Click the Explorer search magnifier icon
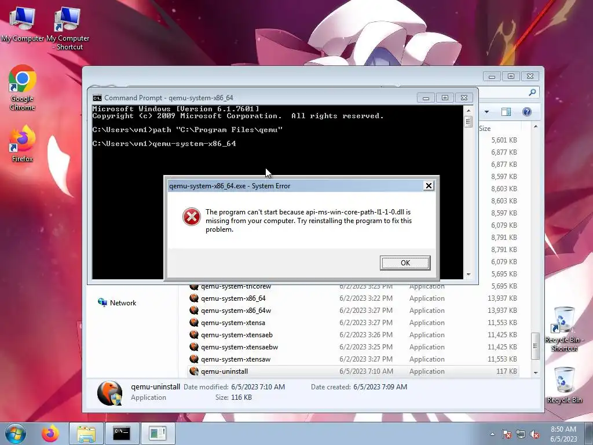This screenshot has height=445, width=593. pos(532,92)
